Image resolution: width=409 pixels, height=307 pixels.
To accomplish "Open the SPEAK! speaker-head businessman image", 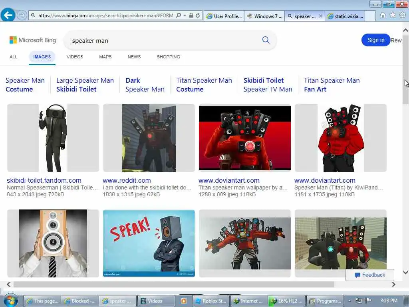I will tap(149, 243).
